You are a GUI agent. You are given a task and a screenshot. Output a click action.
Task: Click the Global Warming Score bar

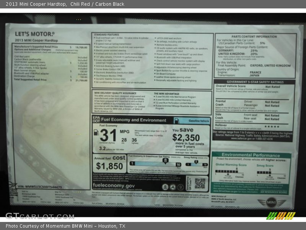226,171
